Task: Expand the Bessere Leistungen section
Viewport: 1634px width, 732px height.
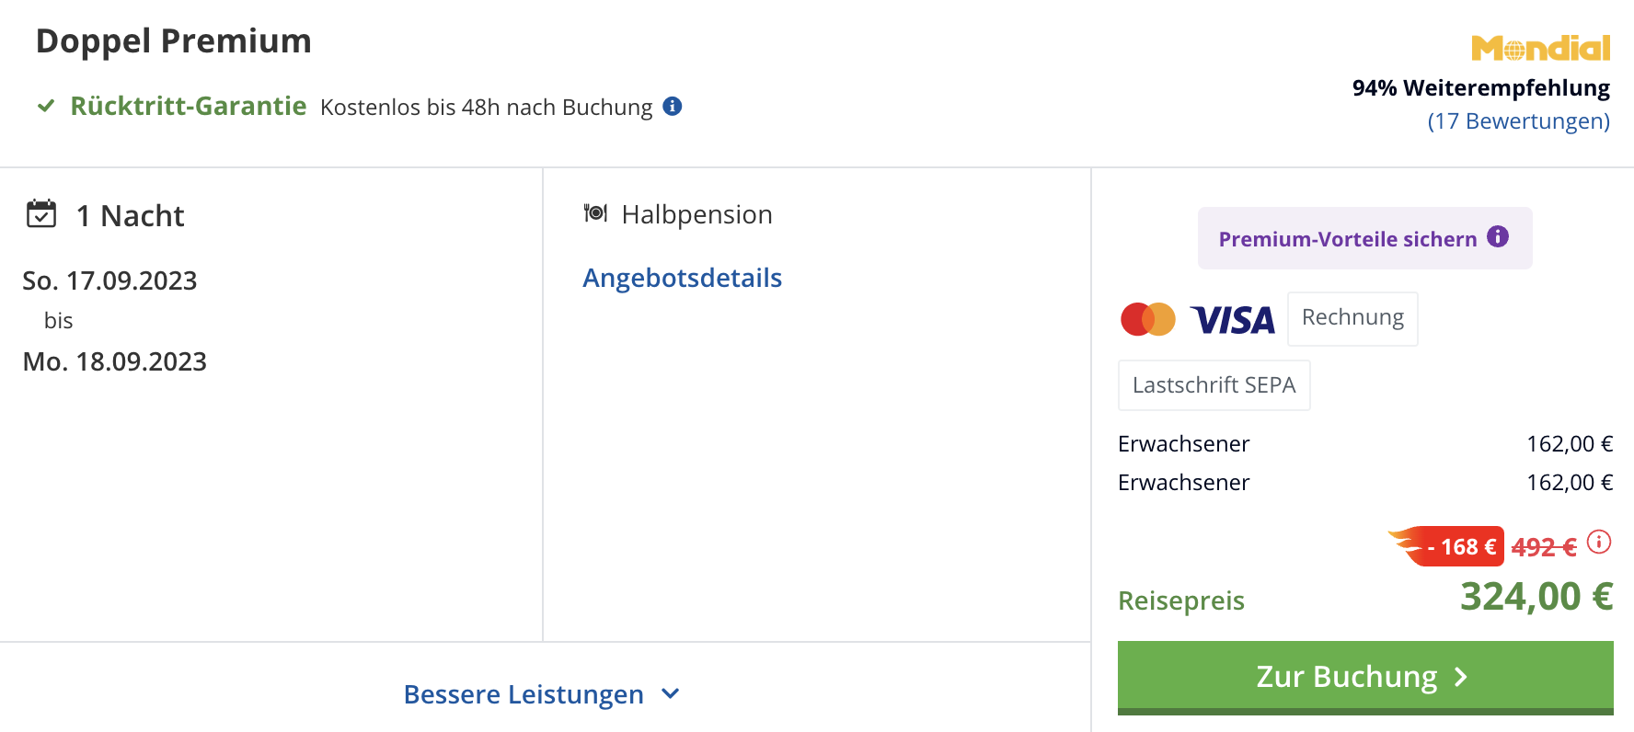Action: point(541,694)
